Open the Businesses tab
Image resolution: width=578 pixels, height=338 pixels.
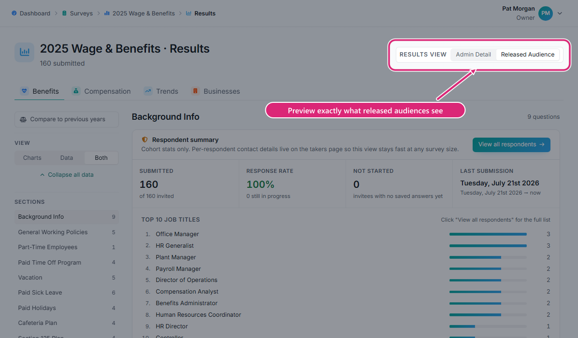tap(216, 91)
